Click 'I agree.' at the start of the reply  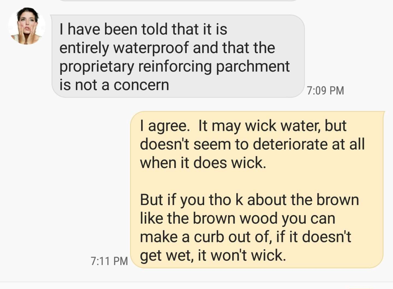[x=165, y=126]
